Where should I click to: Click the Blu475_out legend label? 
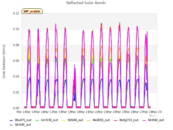[x=23, y=120]
